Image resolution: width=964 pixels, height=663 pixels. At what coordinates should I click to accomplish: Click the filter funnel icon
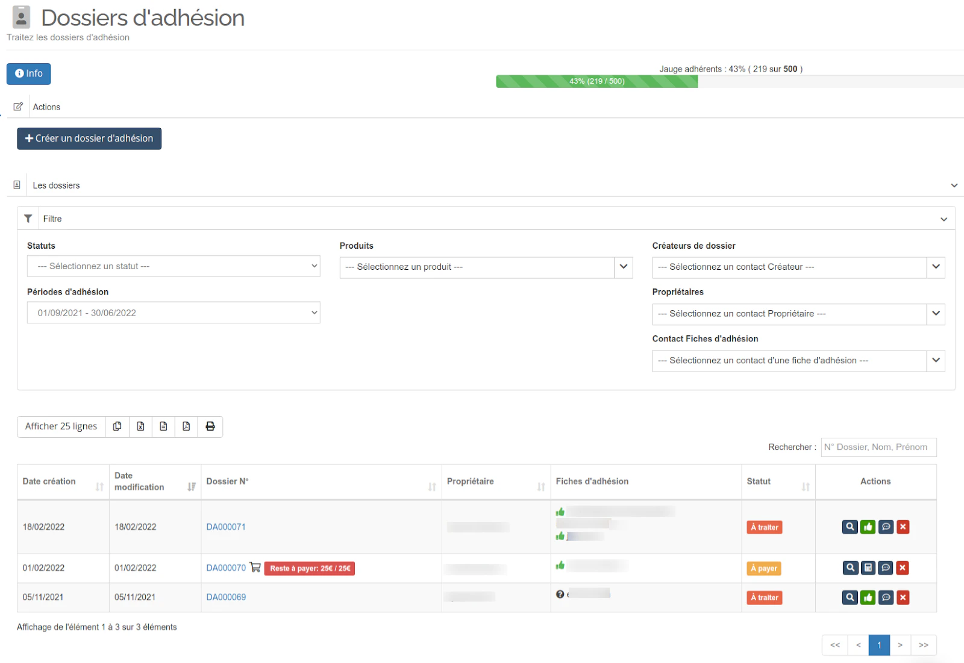[x=28, y=219]
